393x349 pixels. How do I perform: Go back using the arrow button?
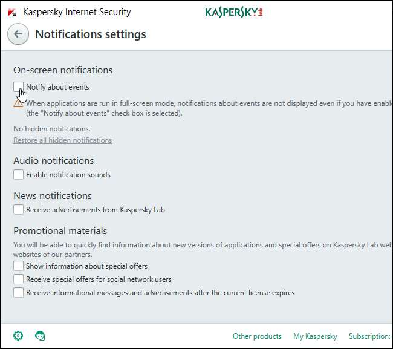[x=18, y=34]
